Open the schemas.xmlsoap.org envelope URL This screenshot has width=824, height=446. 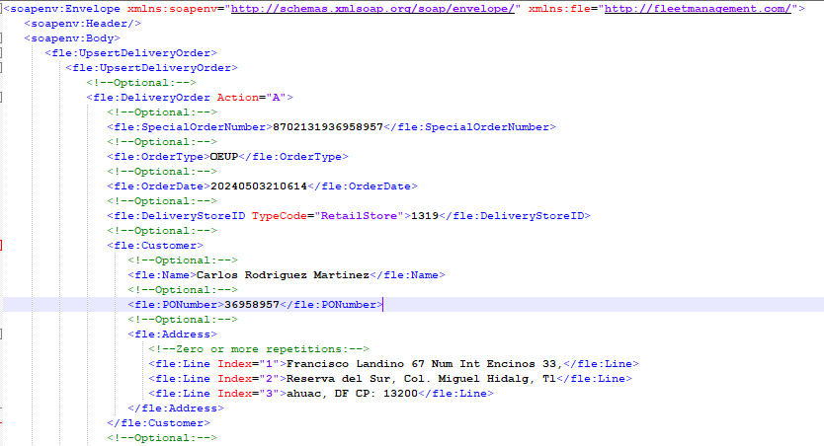point(372,9)
